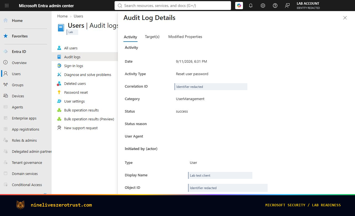Click the Favorites star icon
Viewport: 355px width, 216px height.
(x=6, y=36)
